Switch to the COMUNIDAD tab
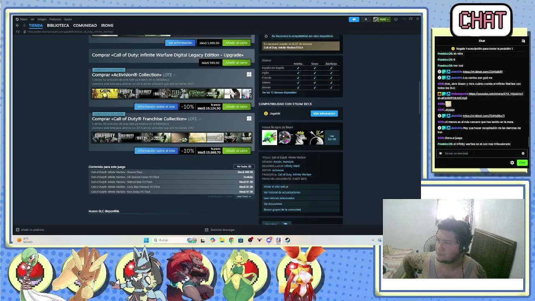This screenshot has height=301, width=535. click(x=85, y=26)
